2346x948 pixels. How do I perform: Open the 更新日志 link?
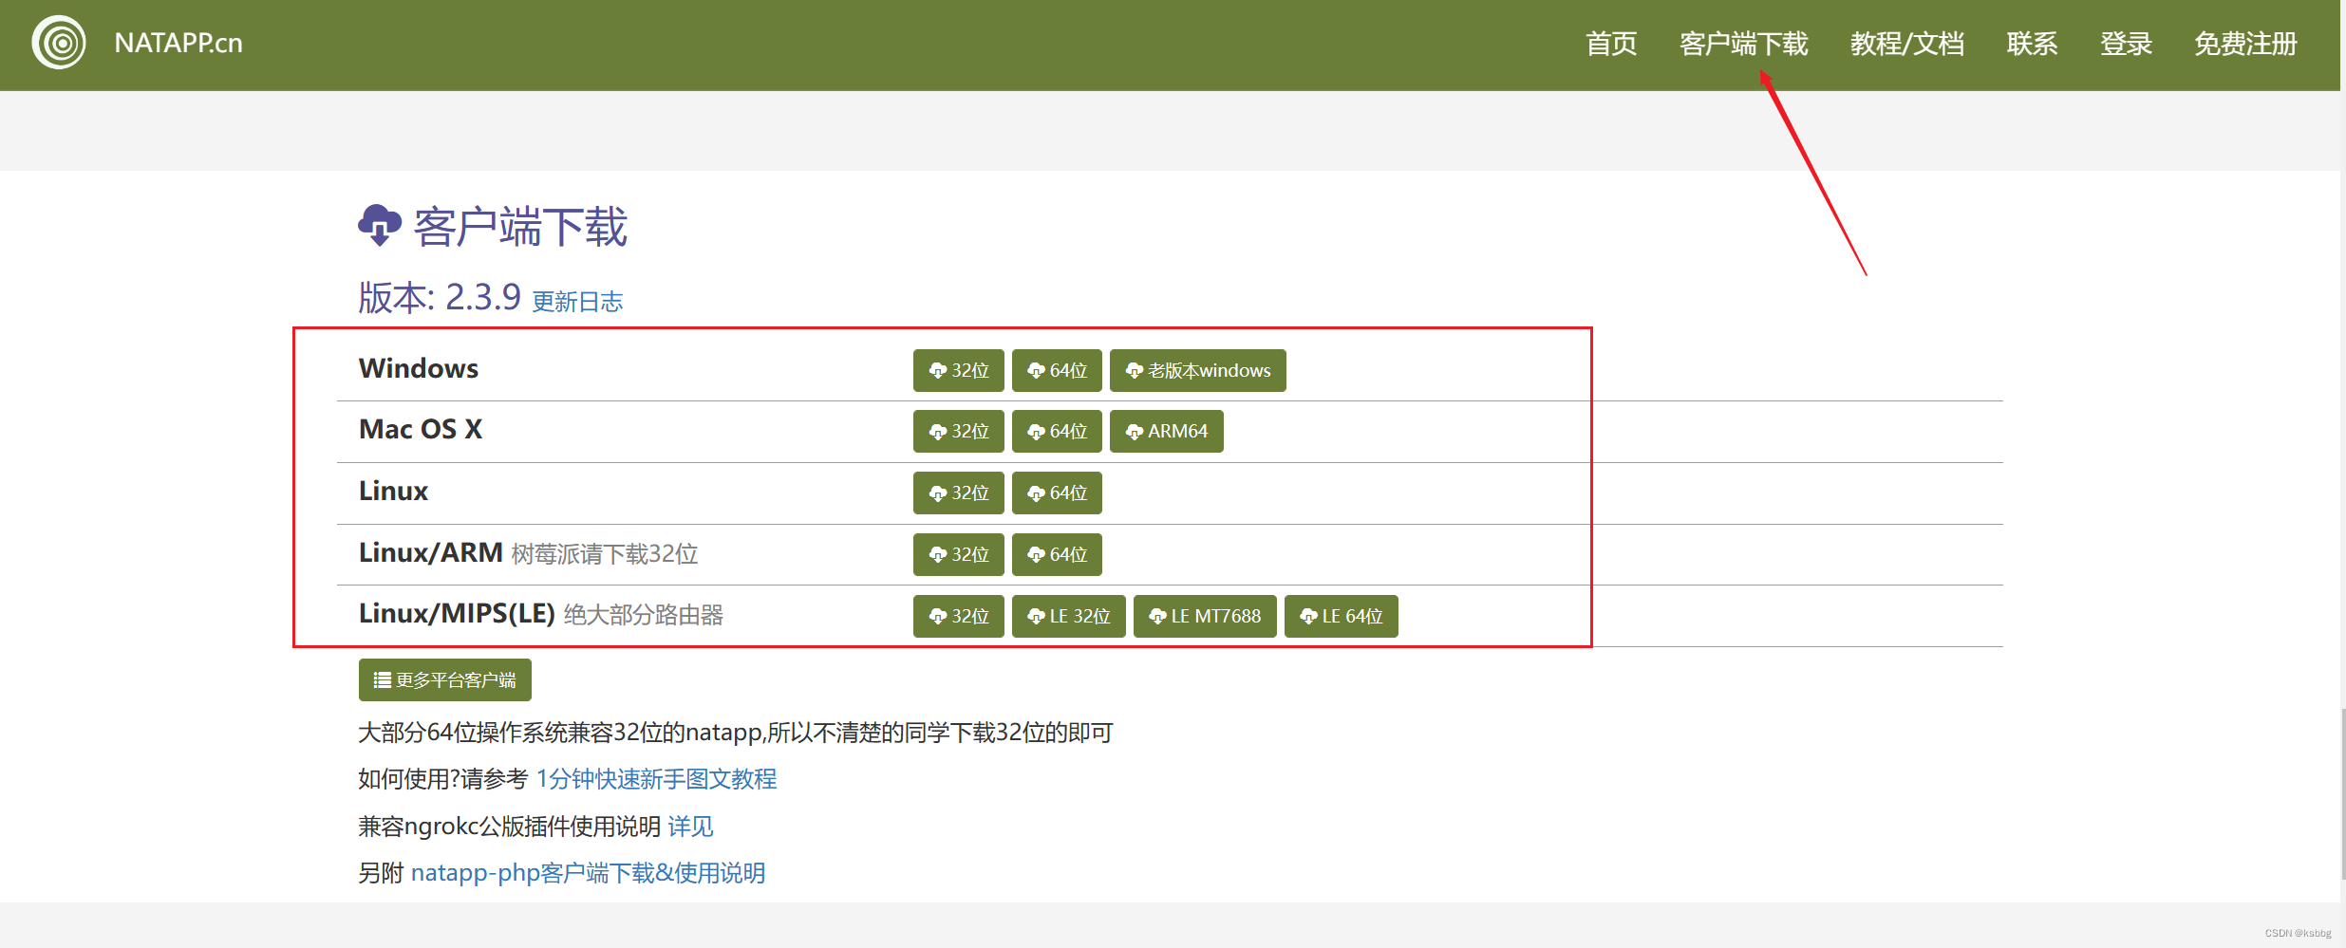click(577, 302)
